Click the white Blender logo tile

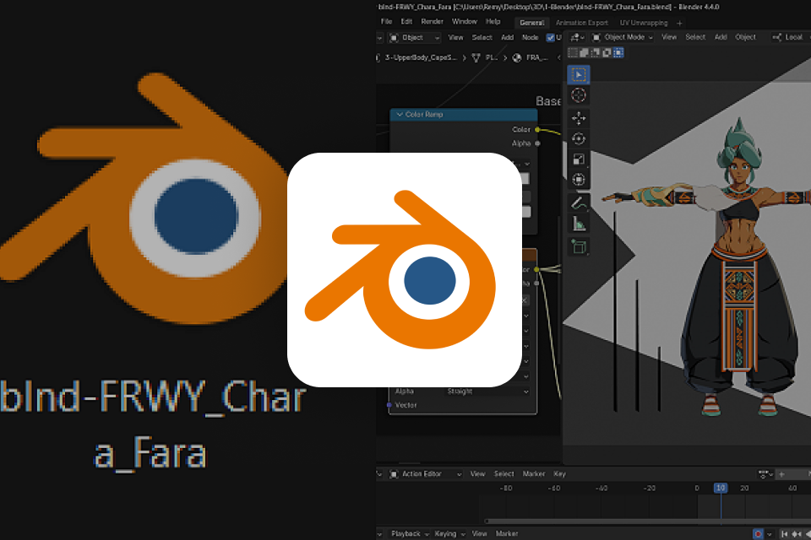[404, 270]
